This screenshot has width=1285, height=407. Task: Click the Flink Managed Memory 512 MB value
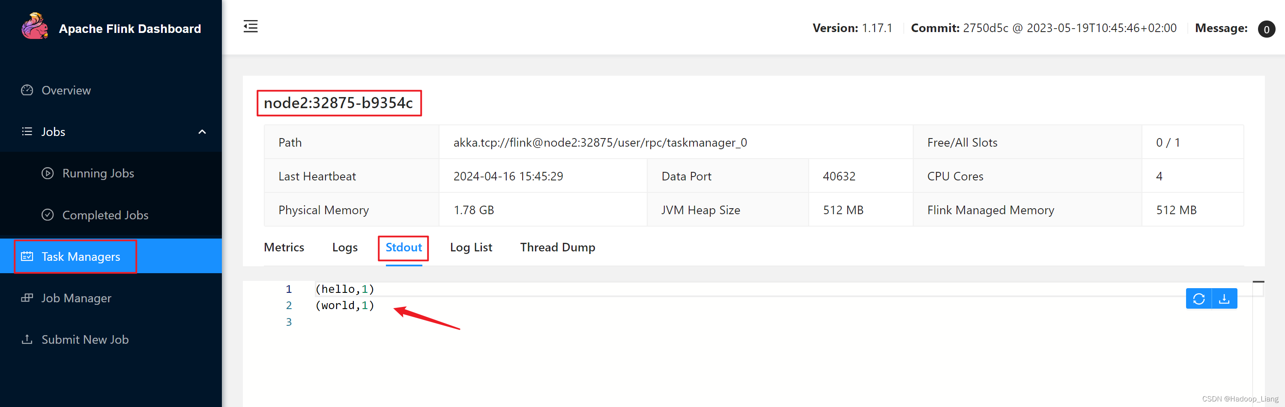coord(1176,210)
